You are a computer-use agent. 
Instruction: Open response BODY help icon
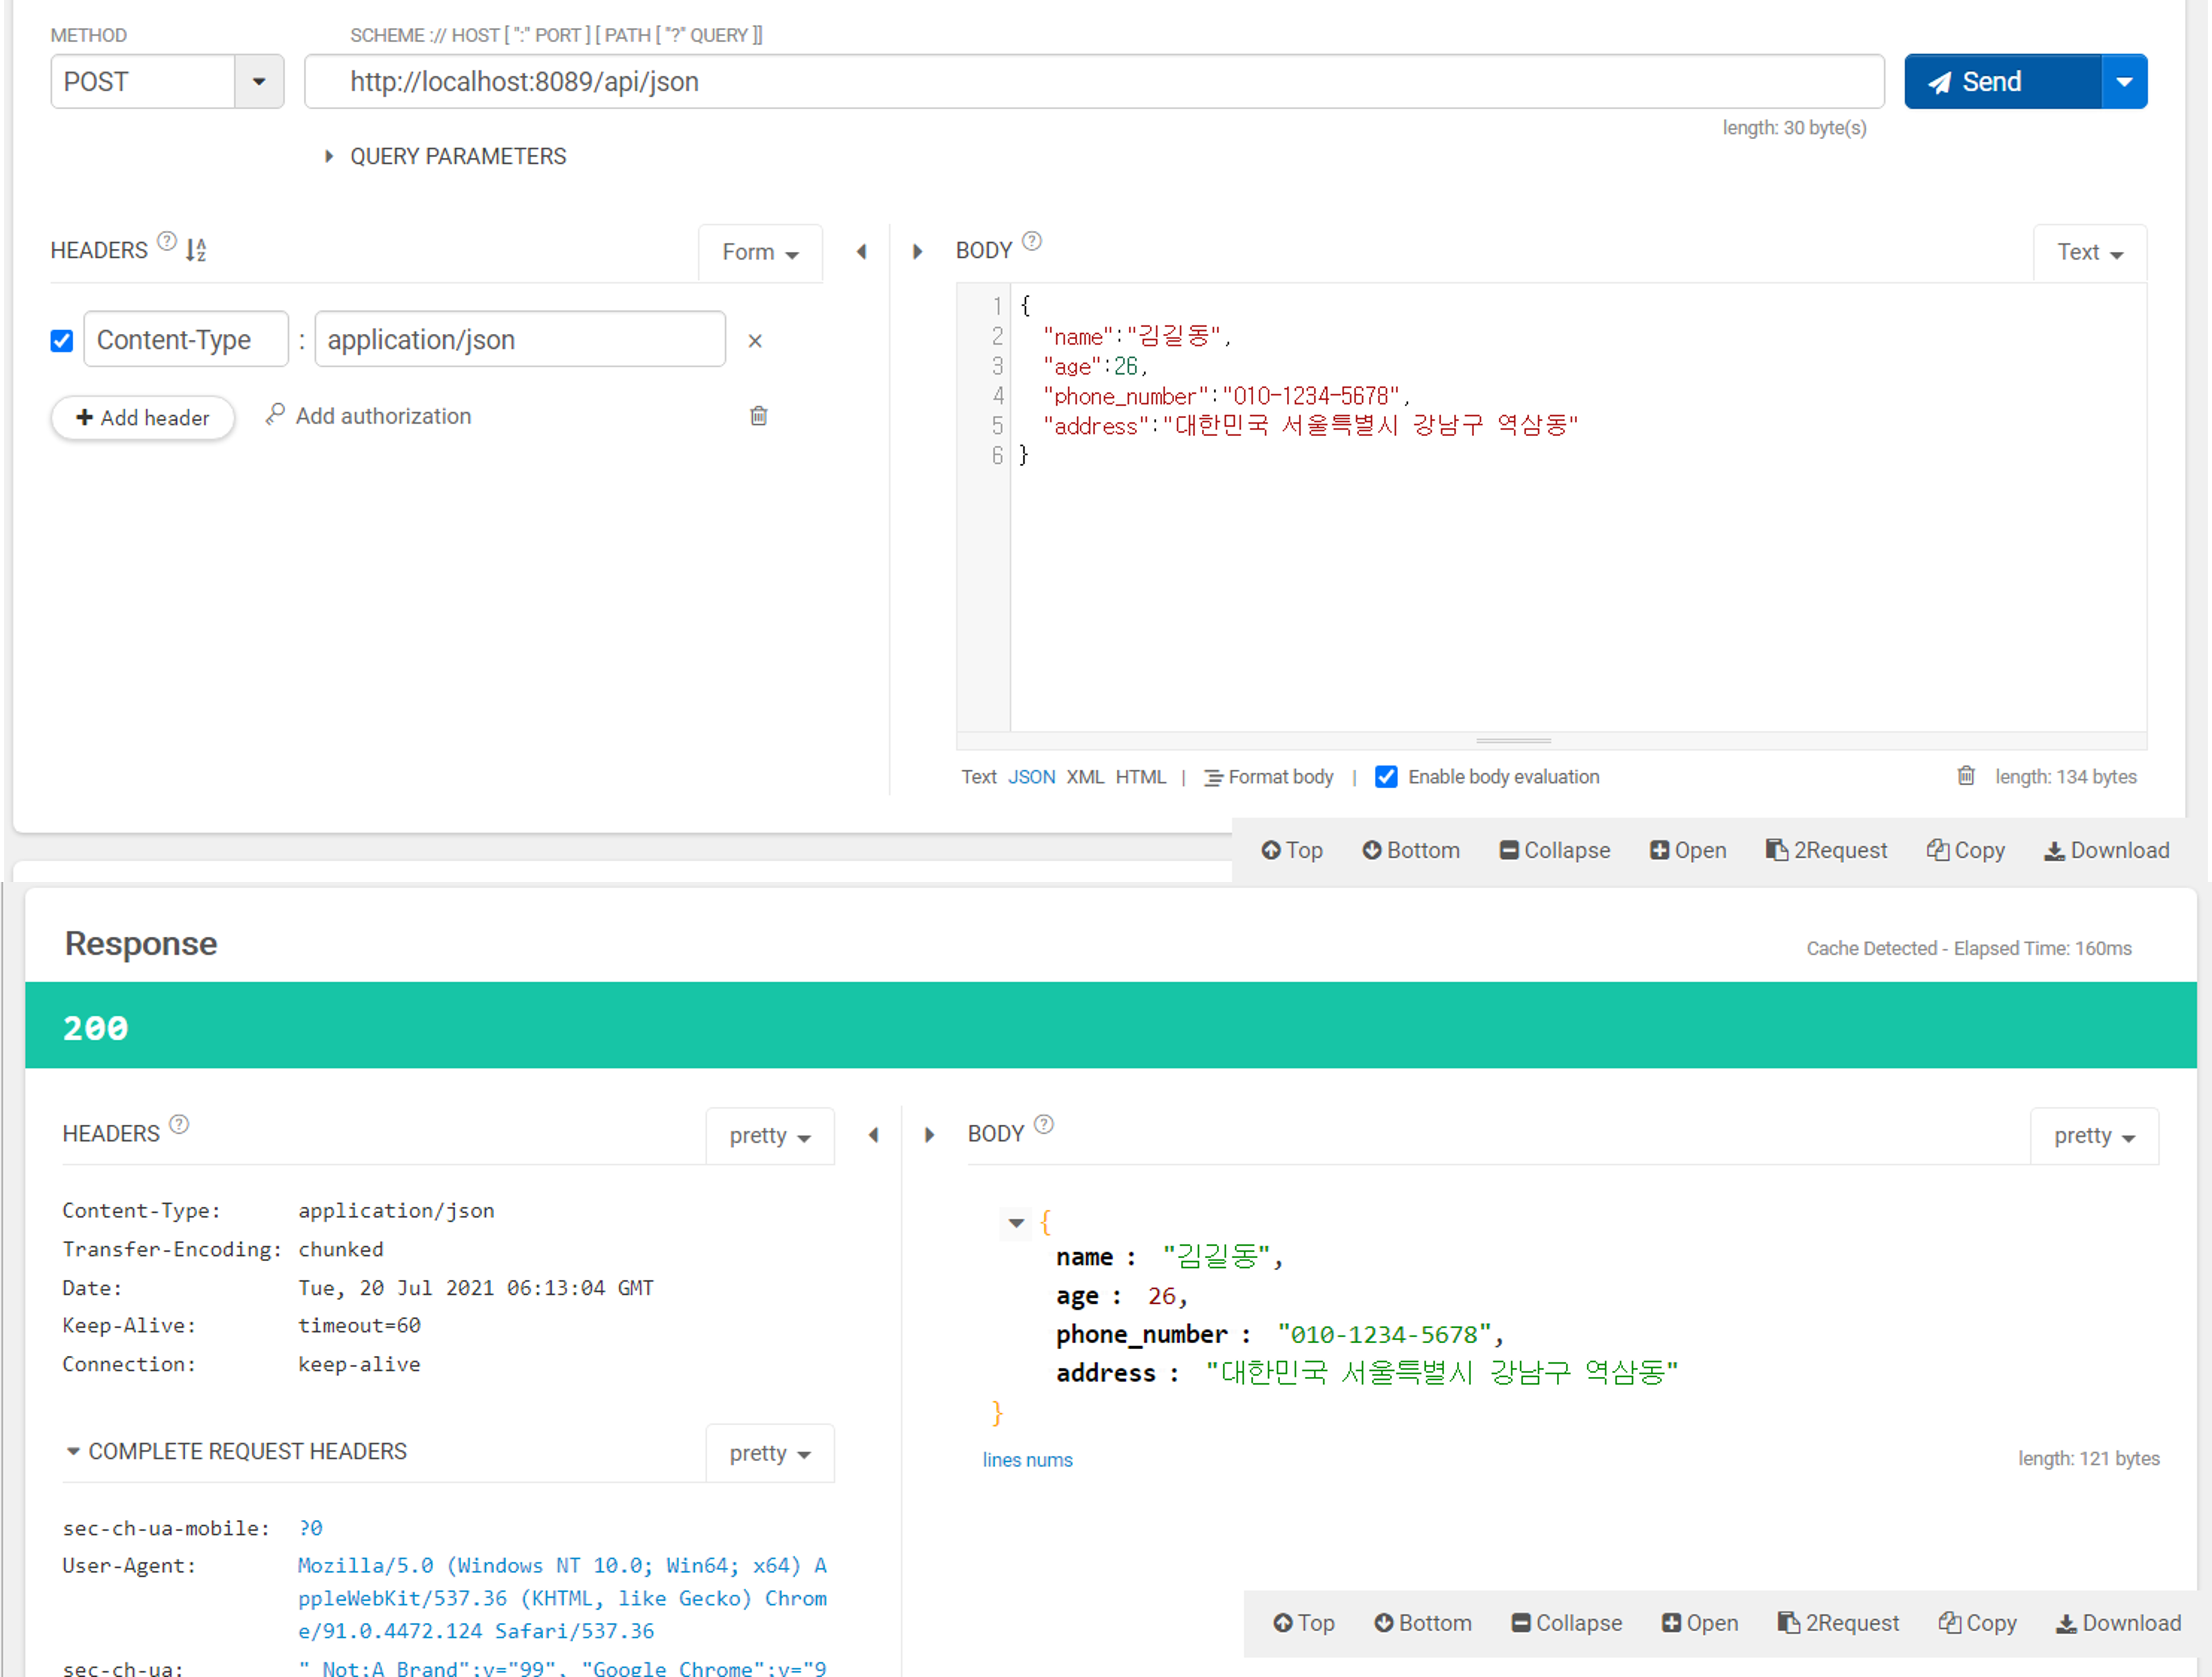point(1044,1124)
